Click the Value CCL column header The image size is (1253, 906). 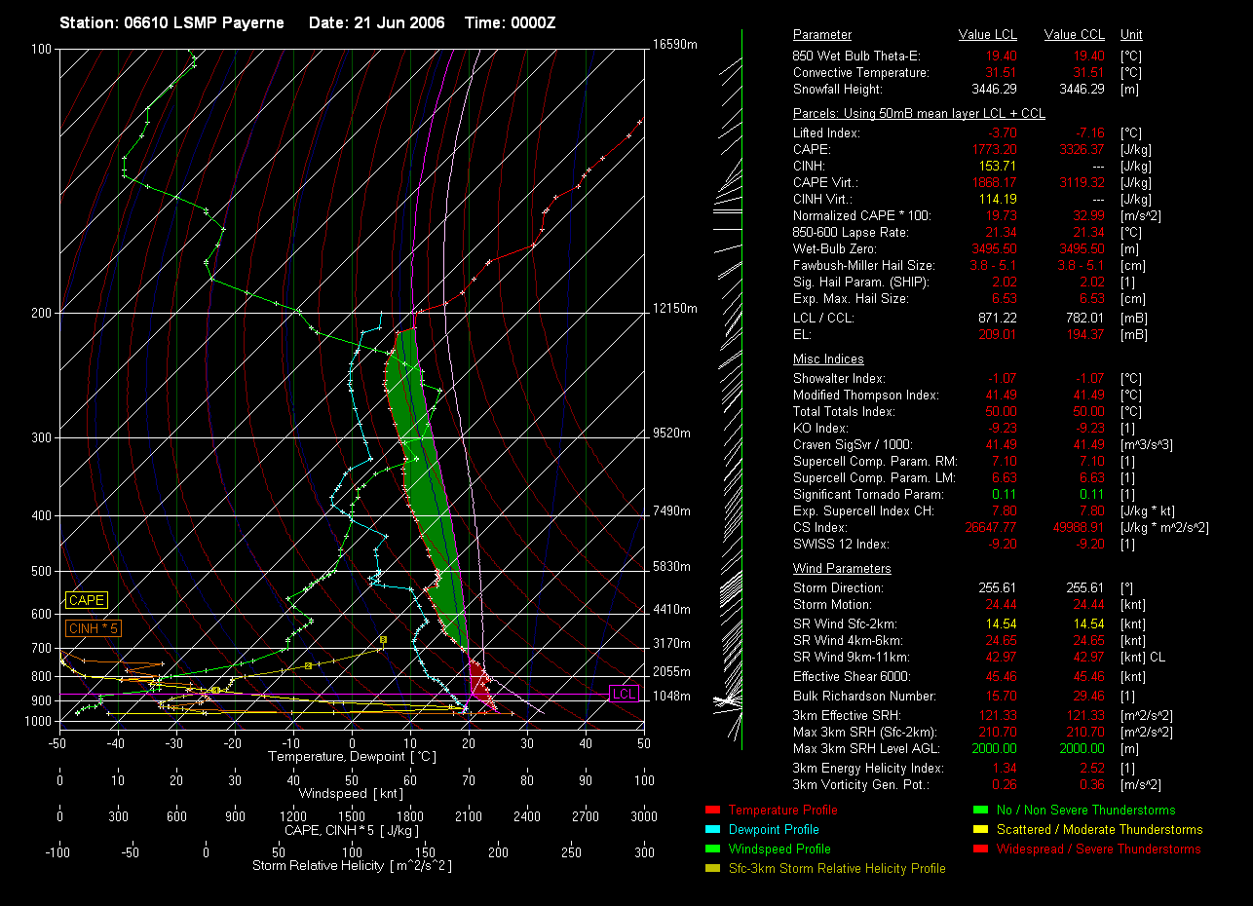click(x=1074, y=35)
